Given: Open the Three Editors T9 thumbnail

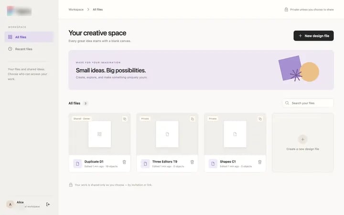Looking at the screenshot, I should pos(167,134).
